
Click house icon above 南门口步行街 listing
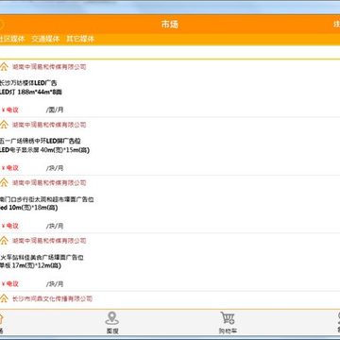[x=4, y=182]
